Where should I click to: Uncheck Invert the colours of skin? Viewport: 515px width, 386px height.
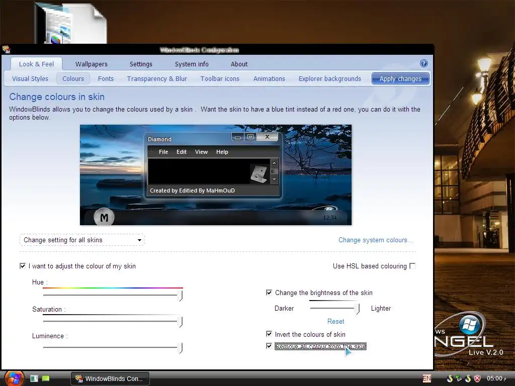click(269, 334)
